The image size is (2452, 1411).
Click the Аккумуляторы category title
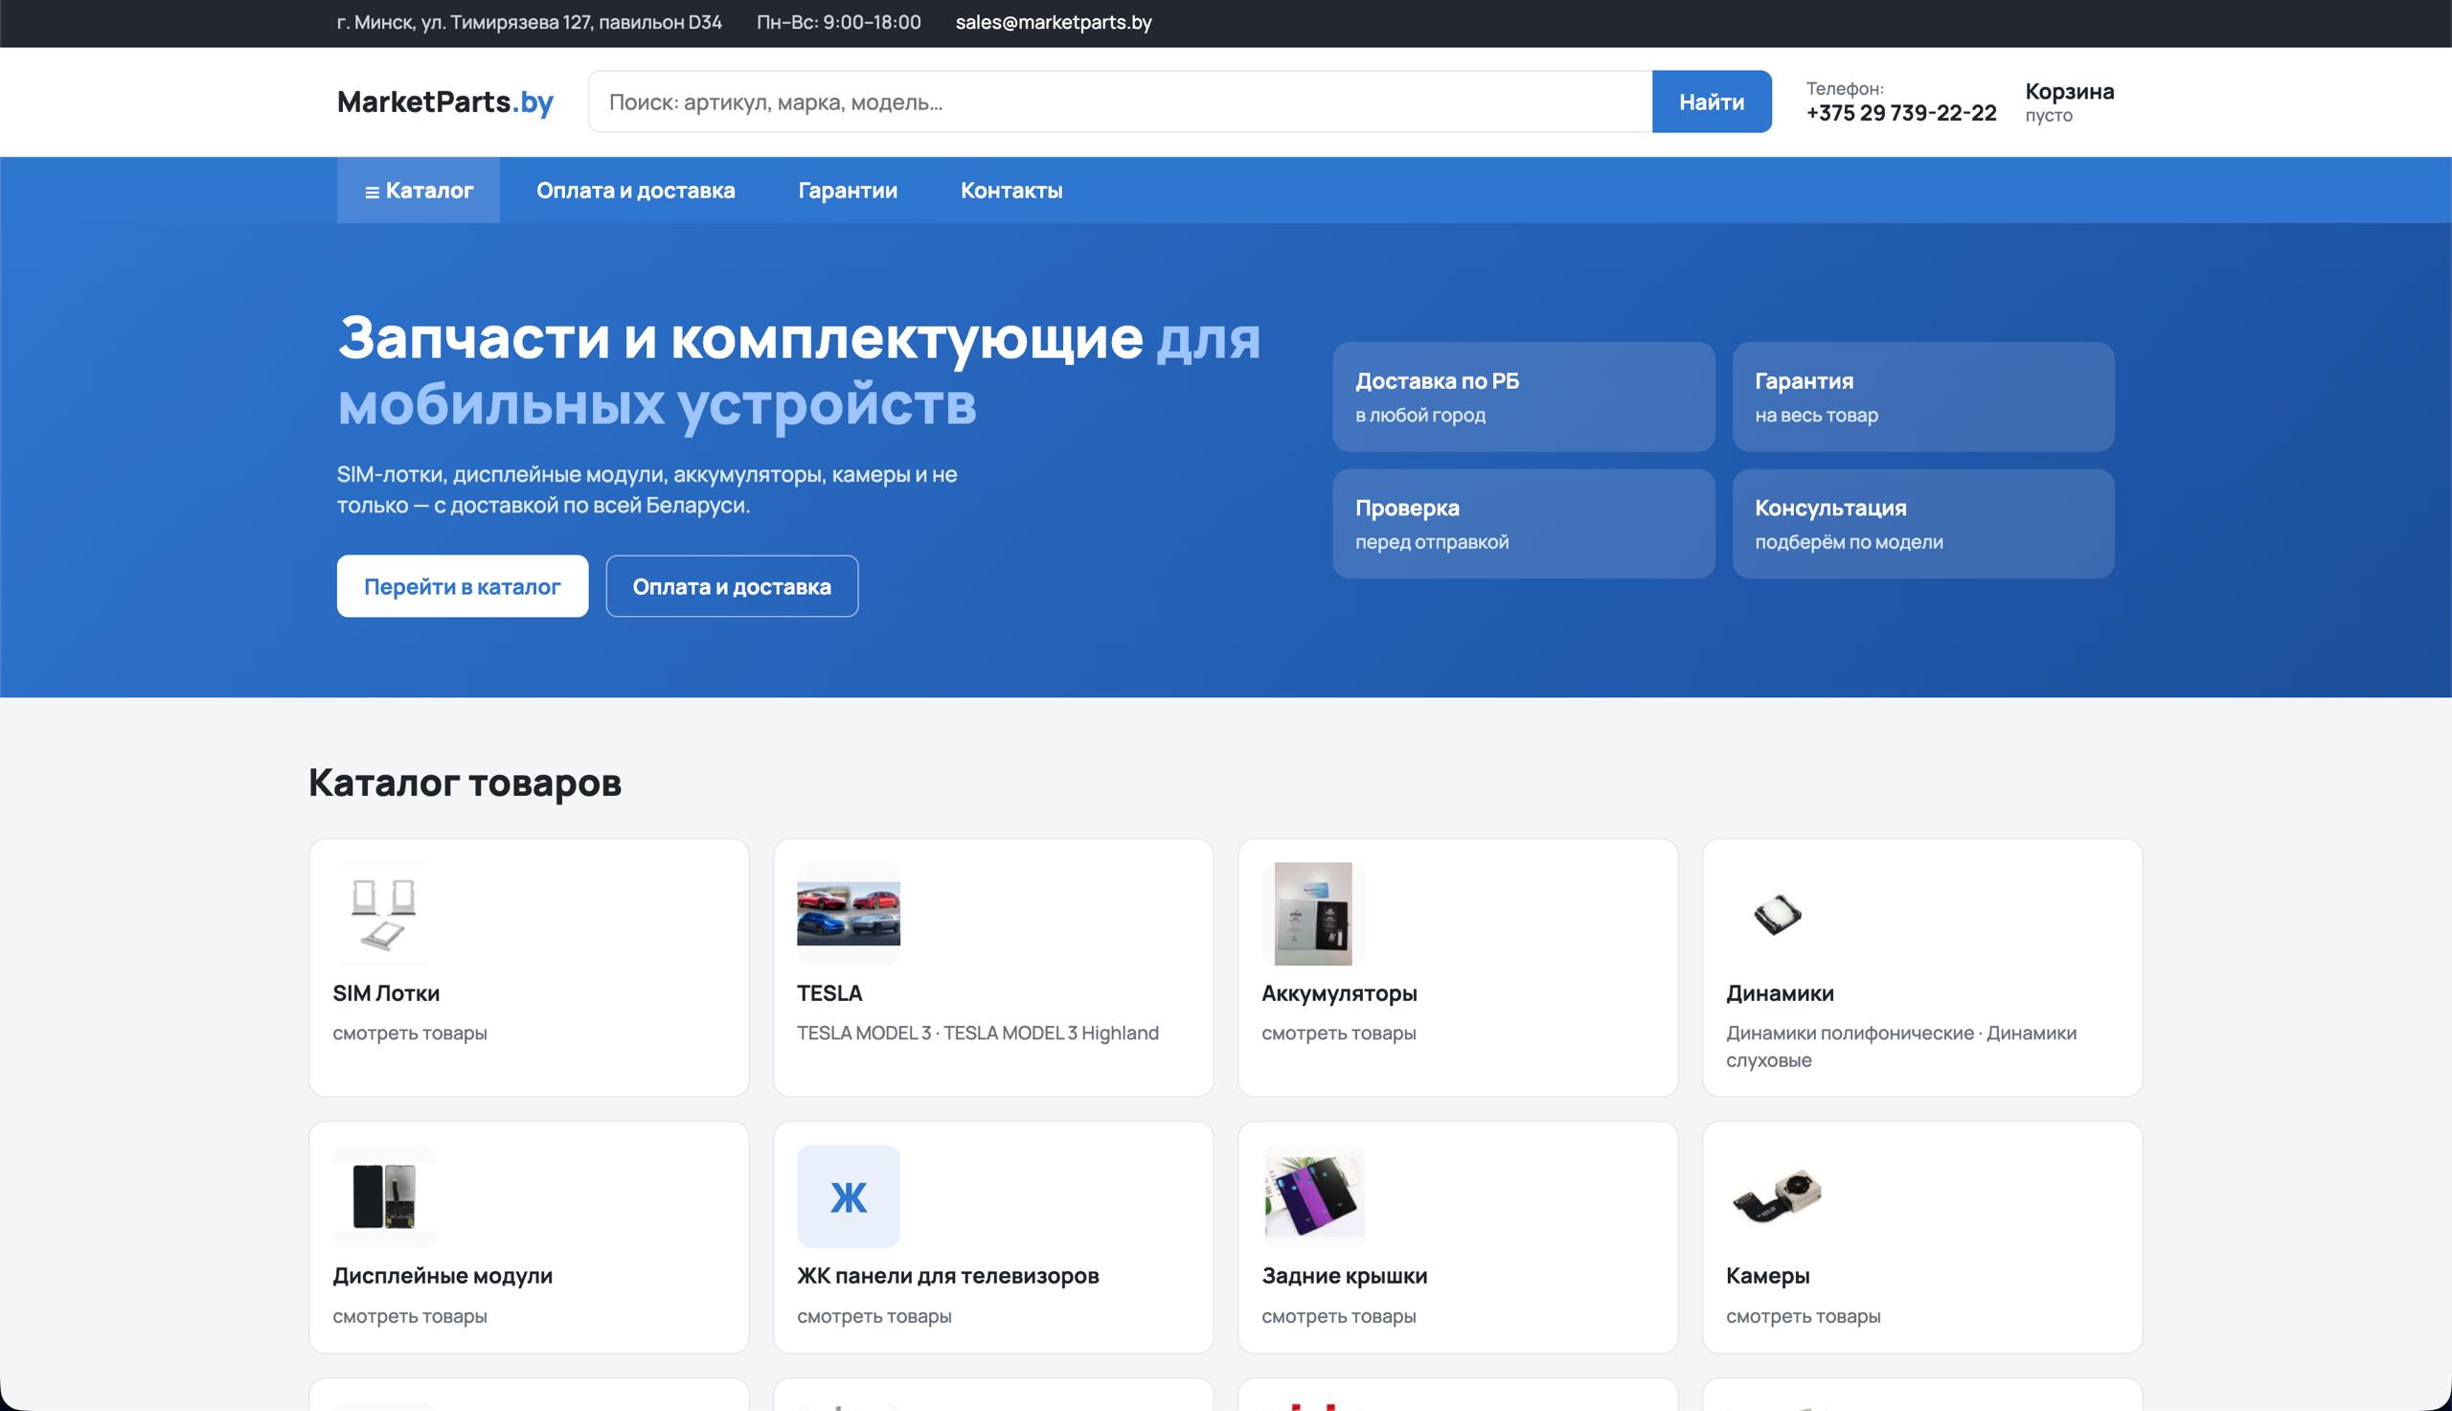point(1339,993)
